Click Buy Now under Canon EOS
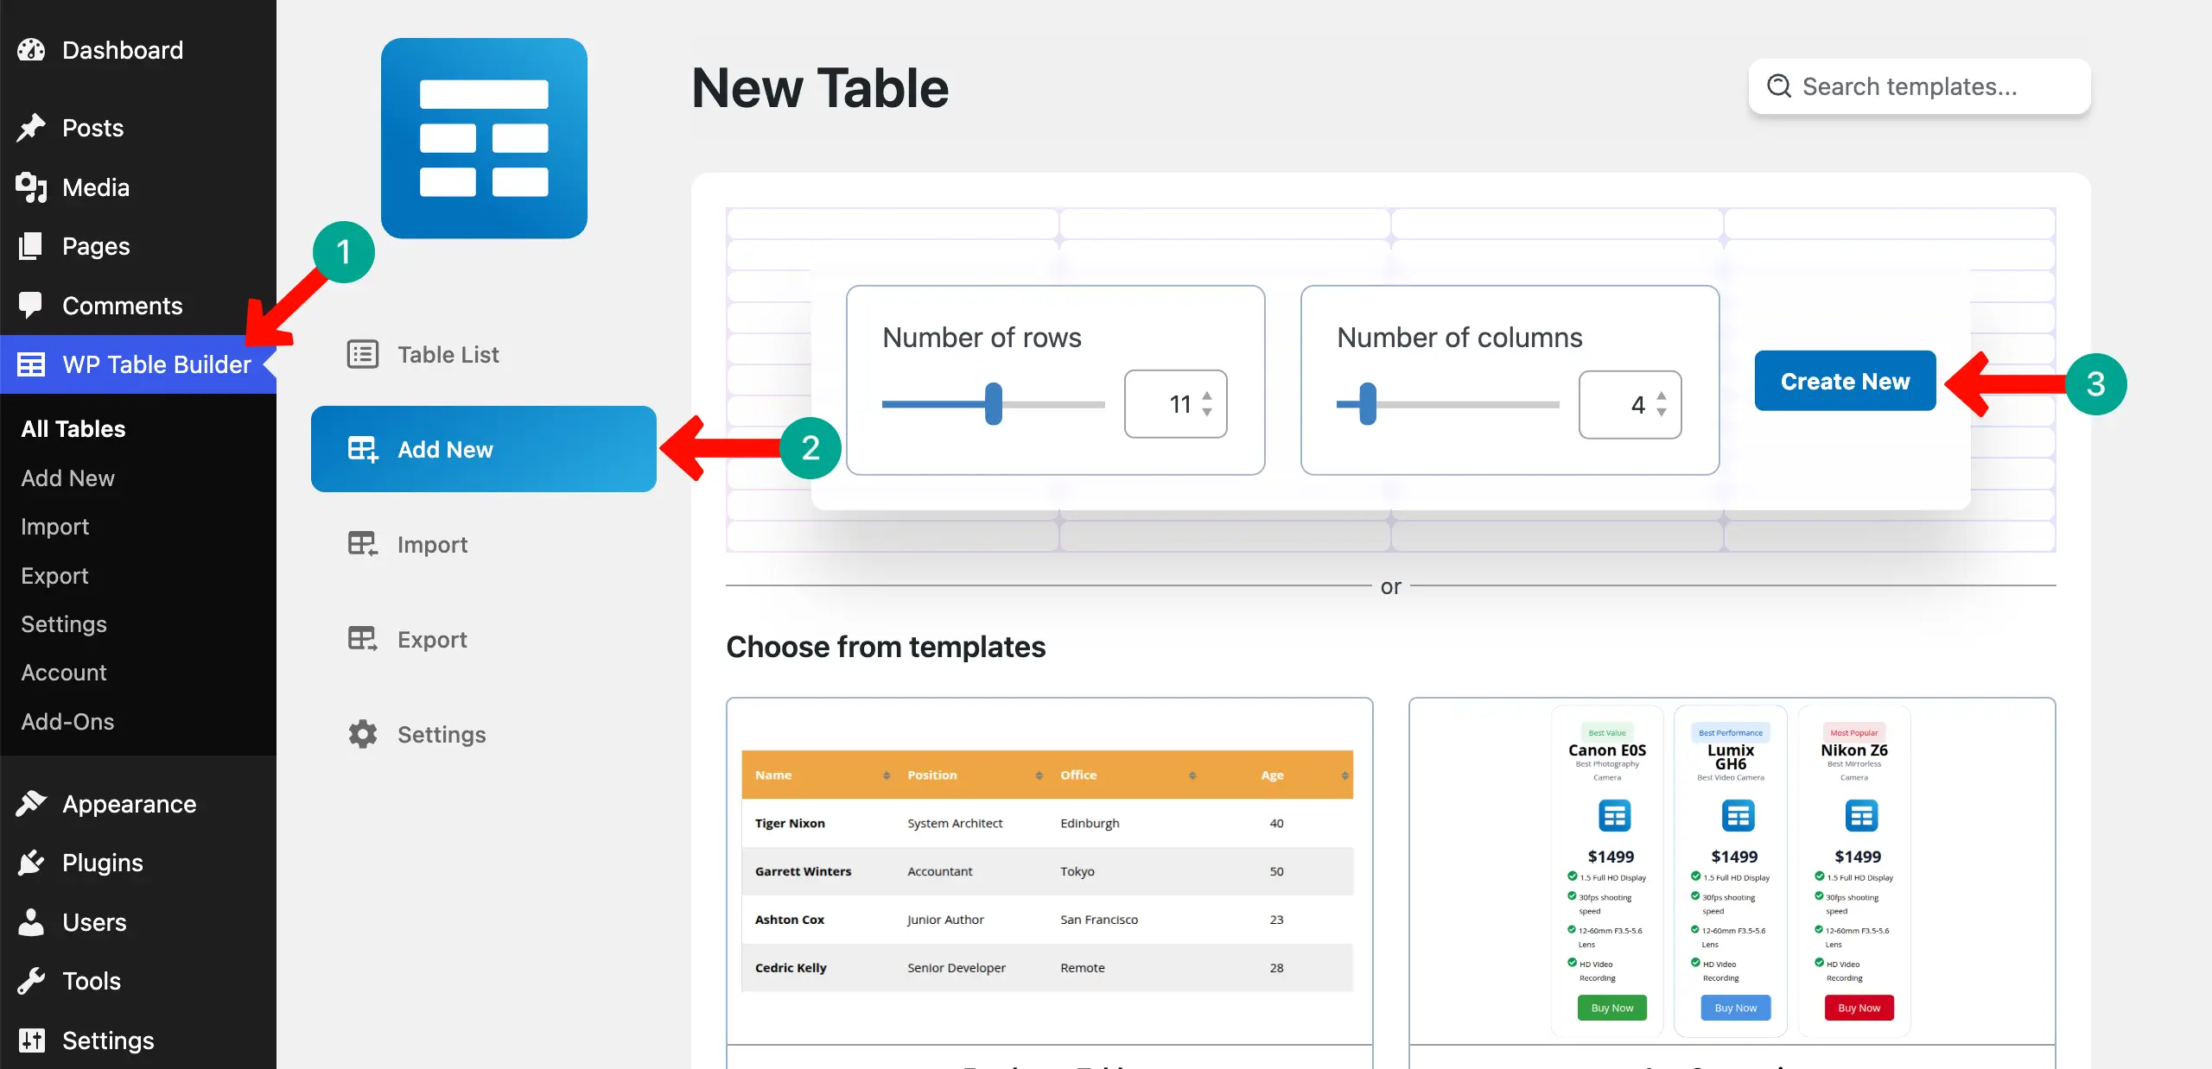 (1611, 1007)
